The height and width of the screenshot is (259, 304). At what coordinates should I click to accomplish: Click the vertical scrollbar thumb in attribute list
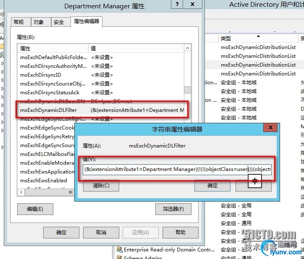187,90
